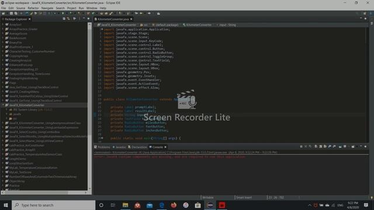Click the KilometerConverter class breadcrumb segment
This screenshot has width=374, height=210.
click(x=198, y=24)
